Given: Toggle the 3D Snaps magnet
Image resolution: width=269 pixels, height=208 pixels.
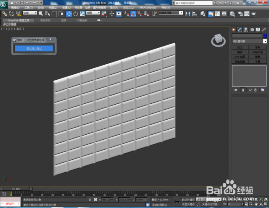Looking at the screenshot, I should [127, 13].
